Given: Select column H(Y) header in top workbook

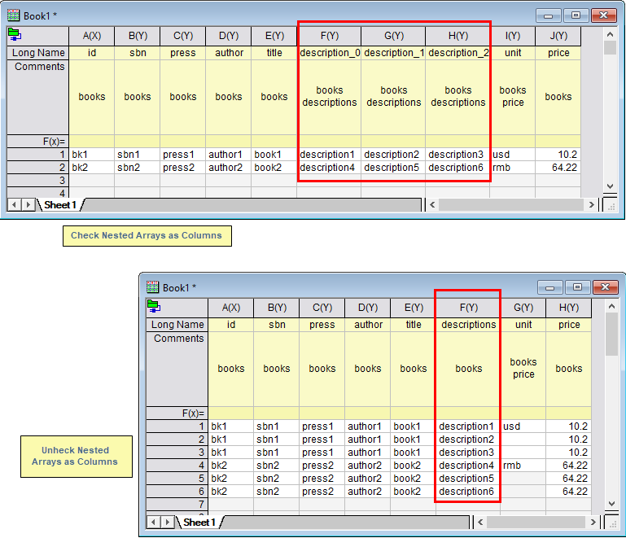Looking at the screenshot, I should tap(458, 36).
